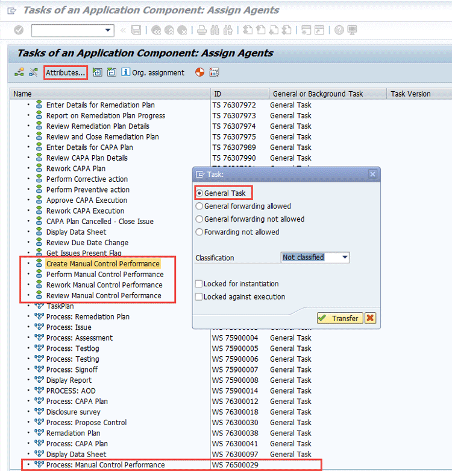Viewport: 452px width, 471px height.
Task: Choose the Forwarding not allowed radio option
Action: (x=200, y=232)
